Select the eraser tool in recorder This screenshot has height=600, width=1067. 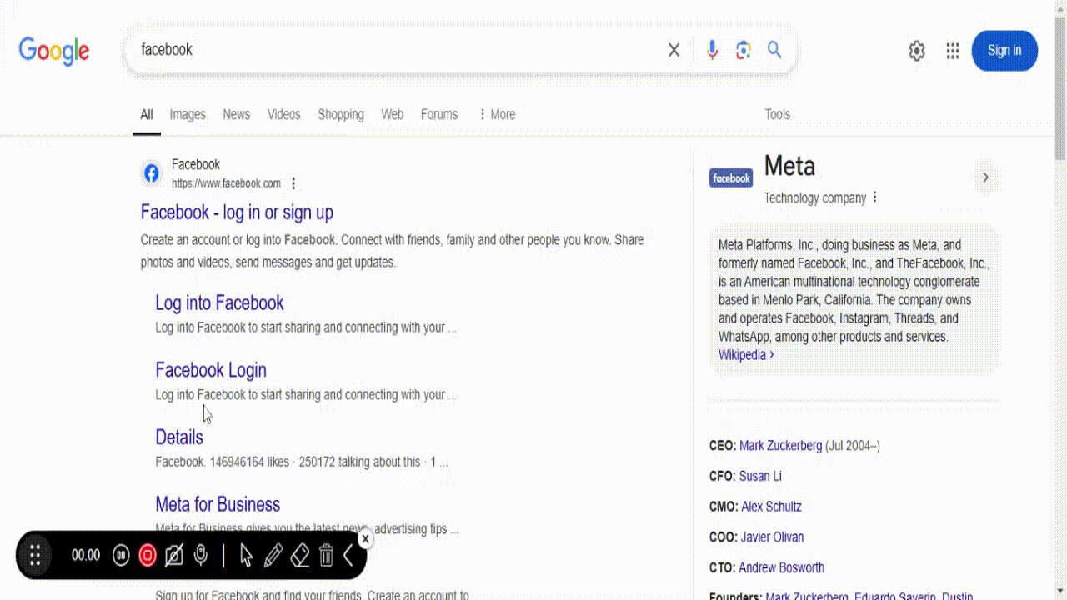point(300,555)
